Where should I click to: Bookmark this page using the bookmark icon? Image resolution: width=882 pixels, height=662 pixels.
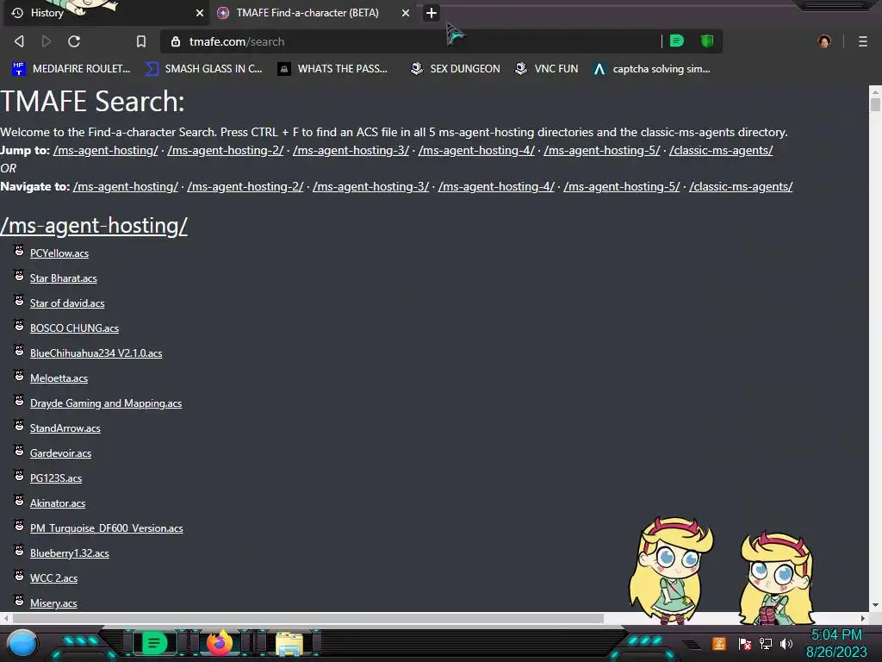141,41
